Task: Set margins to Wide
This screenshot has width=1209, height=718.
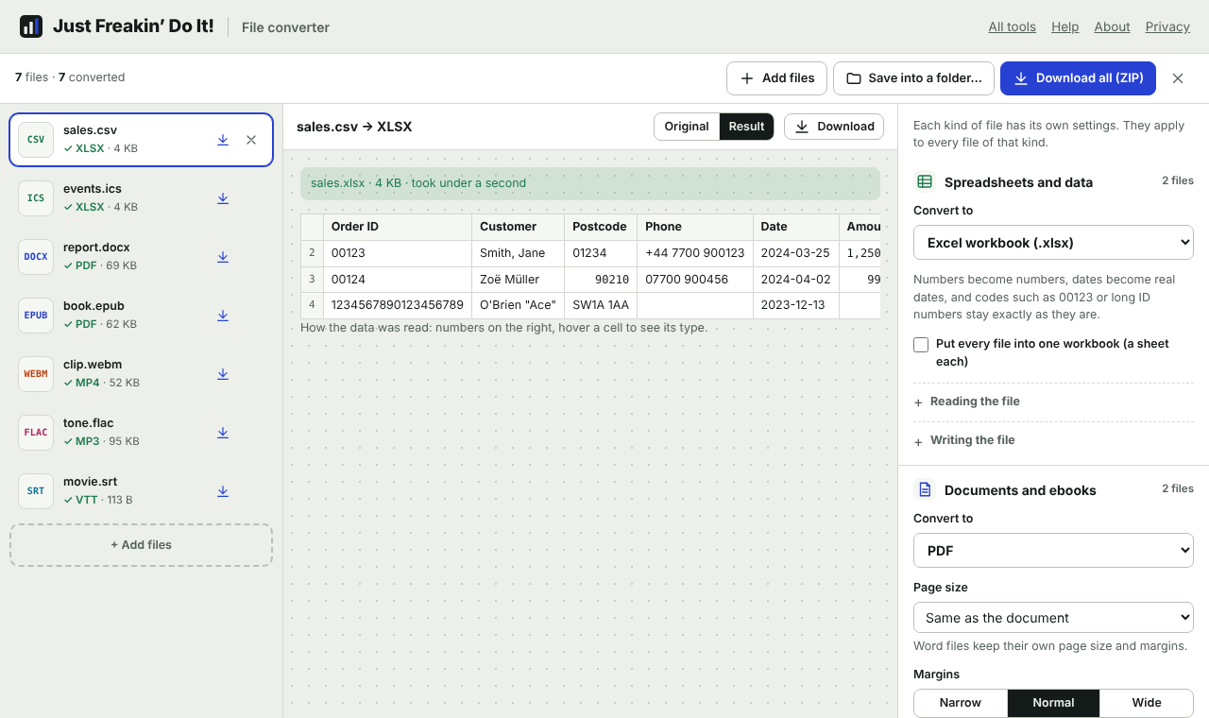Action: pos(1147,703)
